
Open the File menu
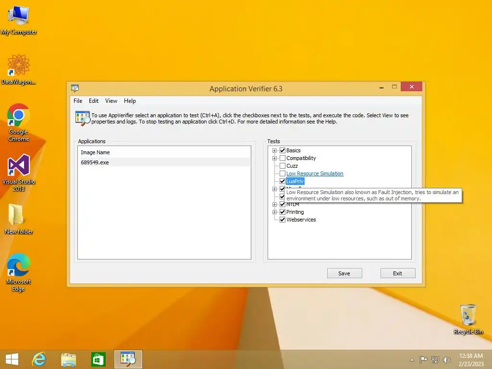78,101
